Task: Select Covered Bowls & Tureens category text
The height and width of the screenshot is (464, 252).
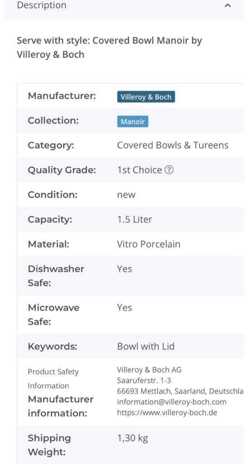Action: [173, 145]
